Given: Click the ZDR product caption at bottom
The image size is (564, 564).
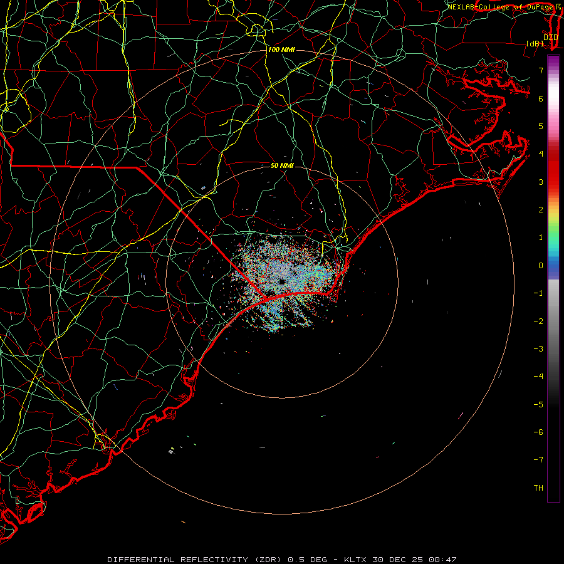Looking at the screenshot, I should tap(281, 560).
